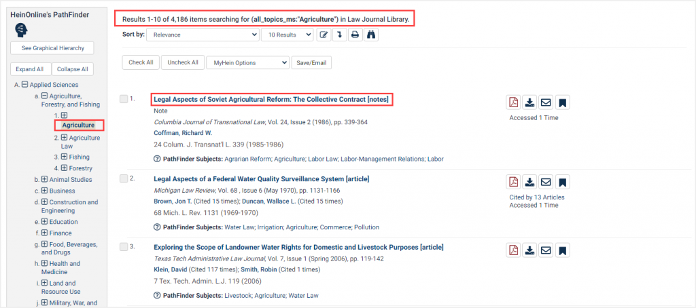Expand the Health and Medicine node
The width and height of the screenshot is (696, 308).
pyautogui.click(x=44, y=264)
